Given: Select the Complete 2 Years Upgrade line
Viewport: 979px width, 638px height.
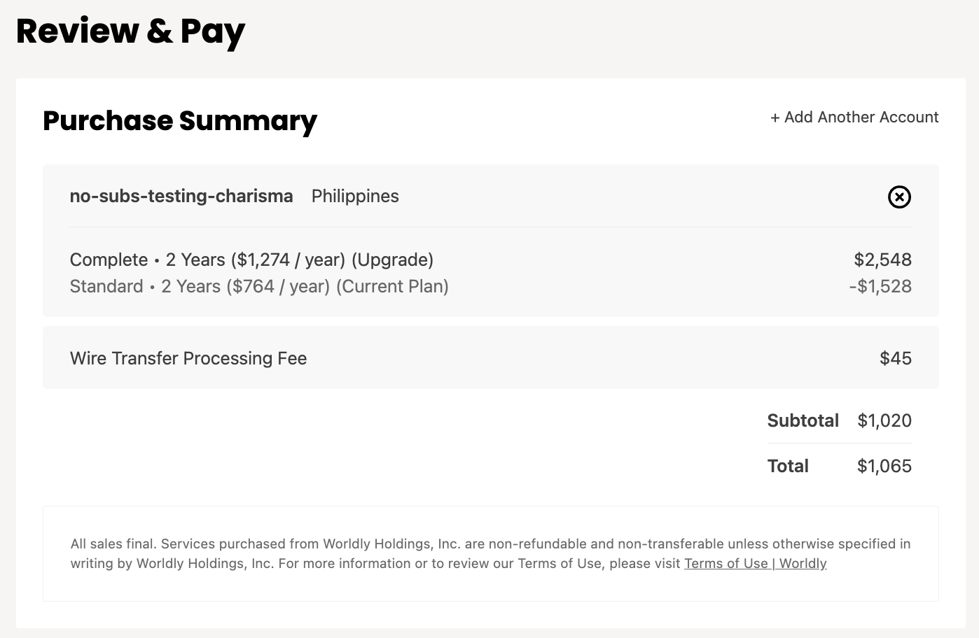Looking at the screenshot, I should [251, 260].
